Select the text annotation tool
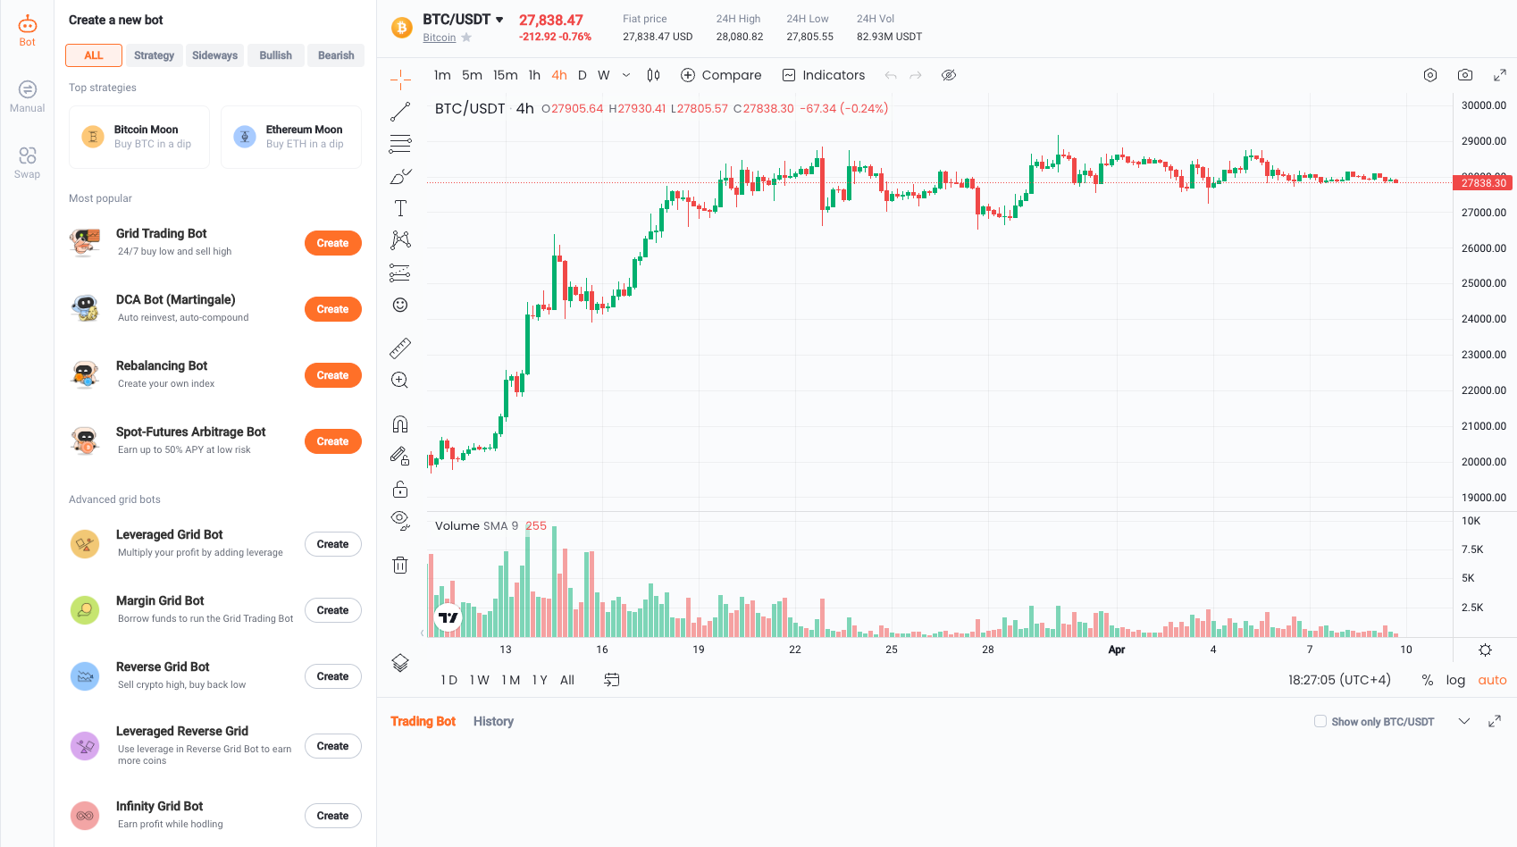The width and height of the screenshot is (1517, 847). 400,208
